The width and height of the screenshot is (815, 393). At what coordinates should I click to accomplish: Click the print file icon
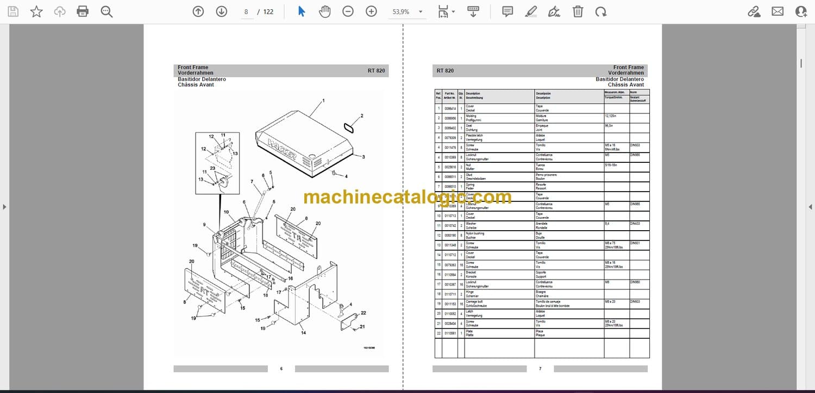(83, 11)
